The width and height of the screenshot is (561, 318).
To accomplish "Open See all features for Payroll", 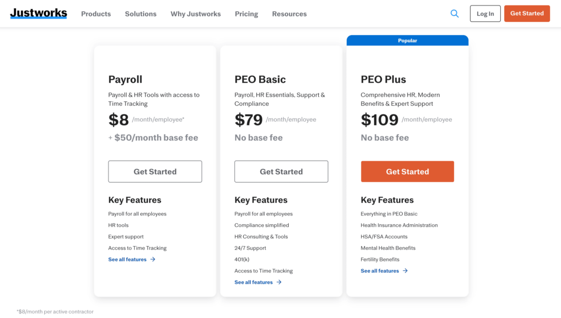I will (x=128, y=259).
